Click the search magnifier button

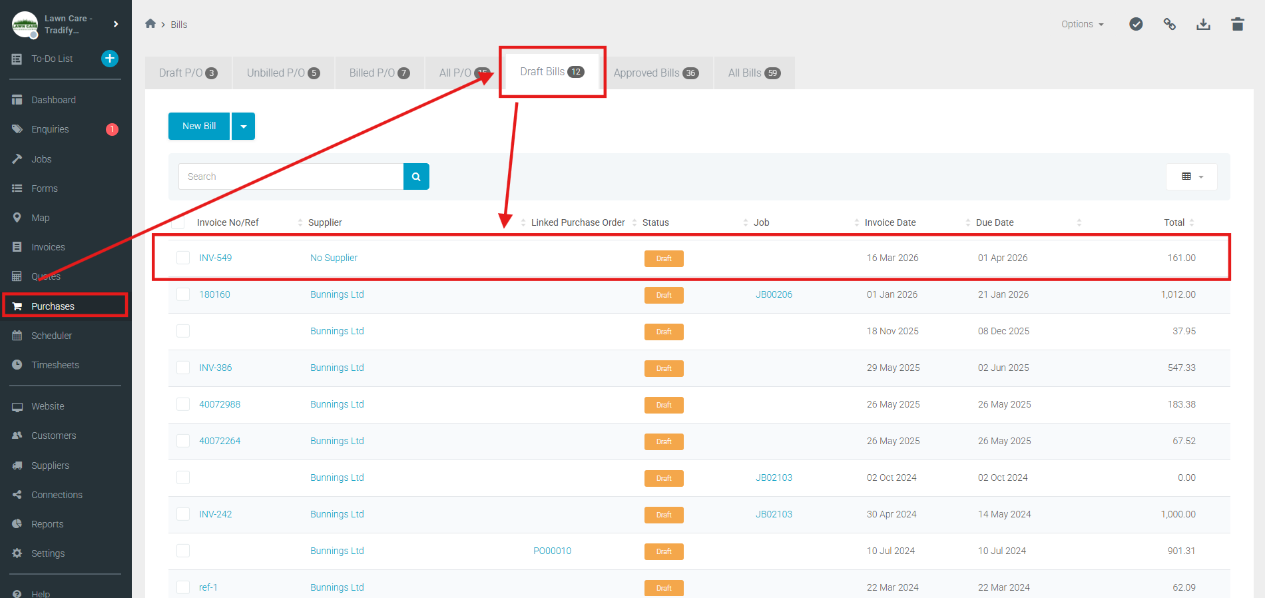tap(416, 176)
